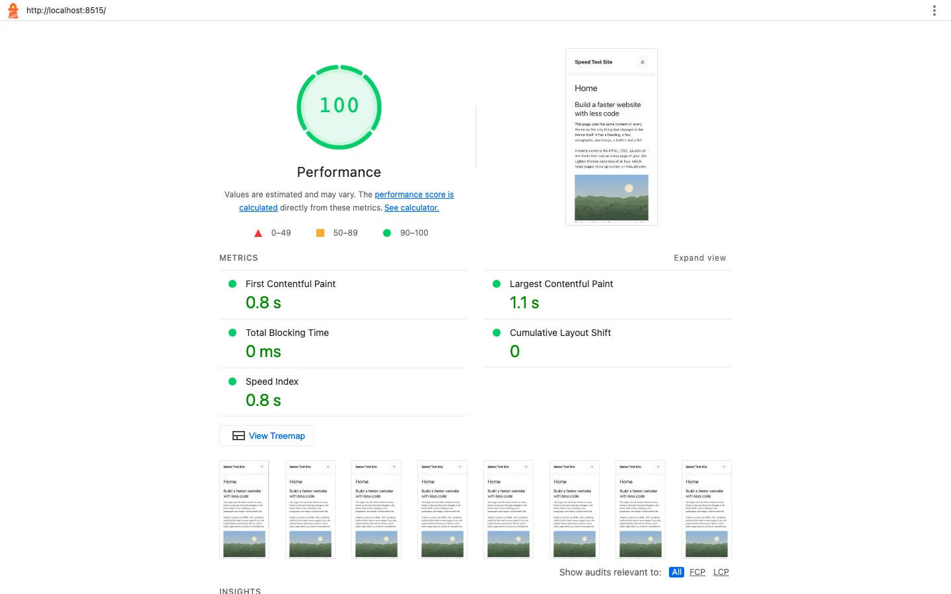The image size is (951, 594).
Task: Click the green dot beside Speed Index
Action: pos(232,381)
